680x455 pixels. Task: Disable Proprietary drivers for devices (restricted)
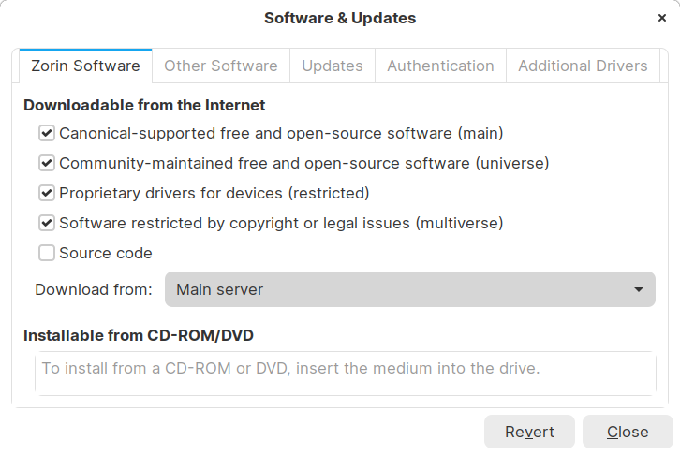pyautogui.click(x=46, y=194)
